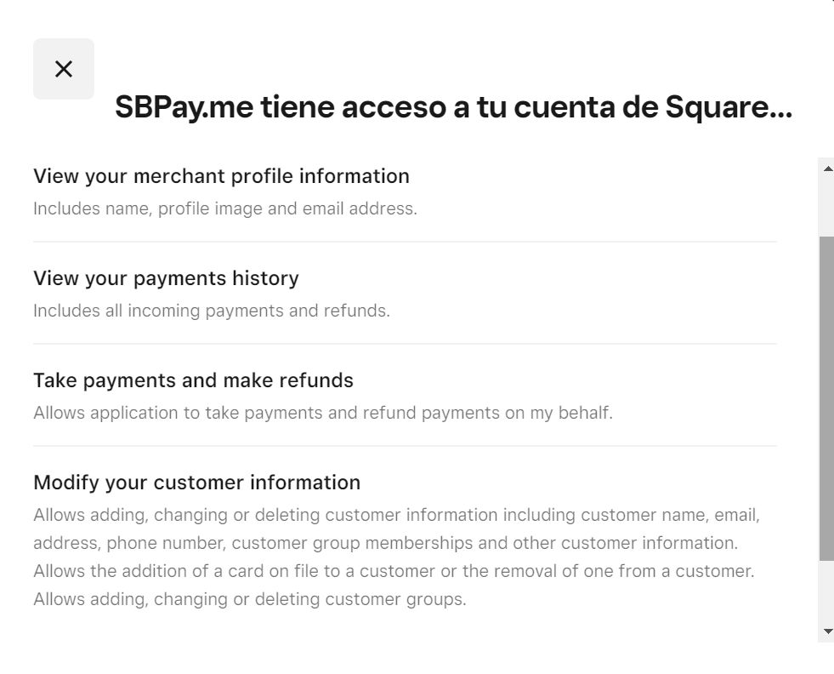The height and width of the screenshot is (674, 834).
Task: Click the permissions list scrollbar thumb
Action: (x=826, y=398)
